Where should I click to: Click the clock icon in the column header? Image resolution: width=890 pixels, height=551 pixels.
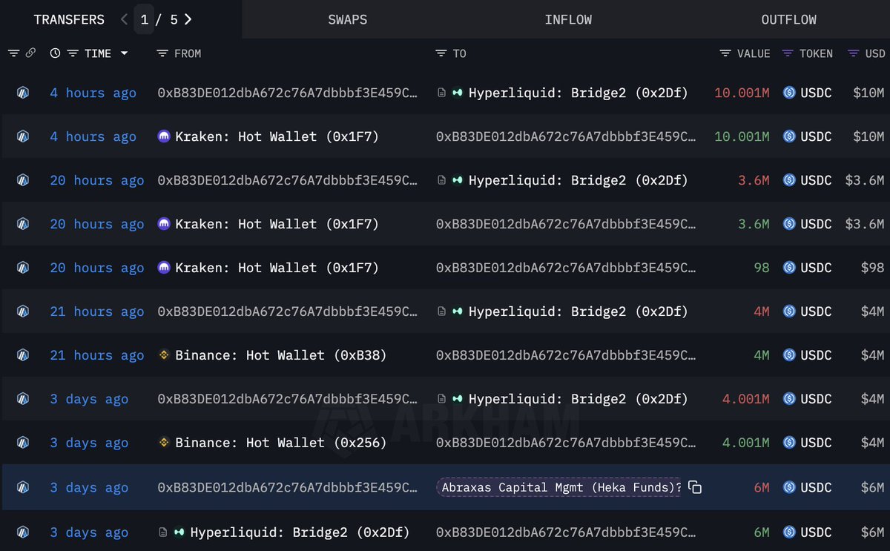click(x=55, y=53)
